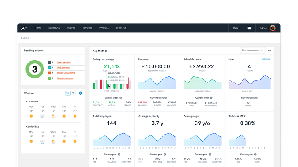The image size is (298, 167).
Task: Click View All in the Late card
Action: coord(266,59)
